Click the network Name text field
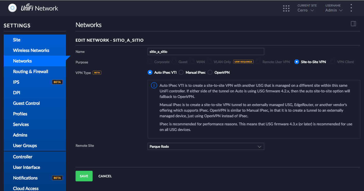 coord(206,52)
